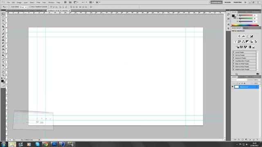Add a Channel Mixer adjustment layer

tap(255, 42)
